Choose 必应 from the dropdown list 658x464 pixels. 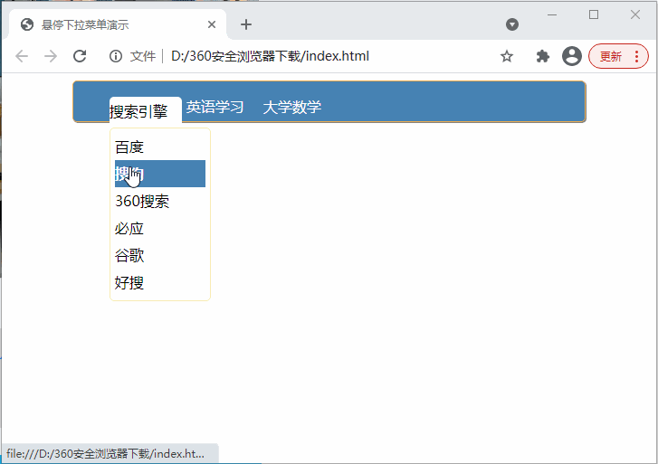click(160, 228)
